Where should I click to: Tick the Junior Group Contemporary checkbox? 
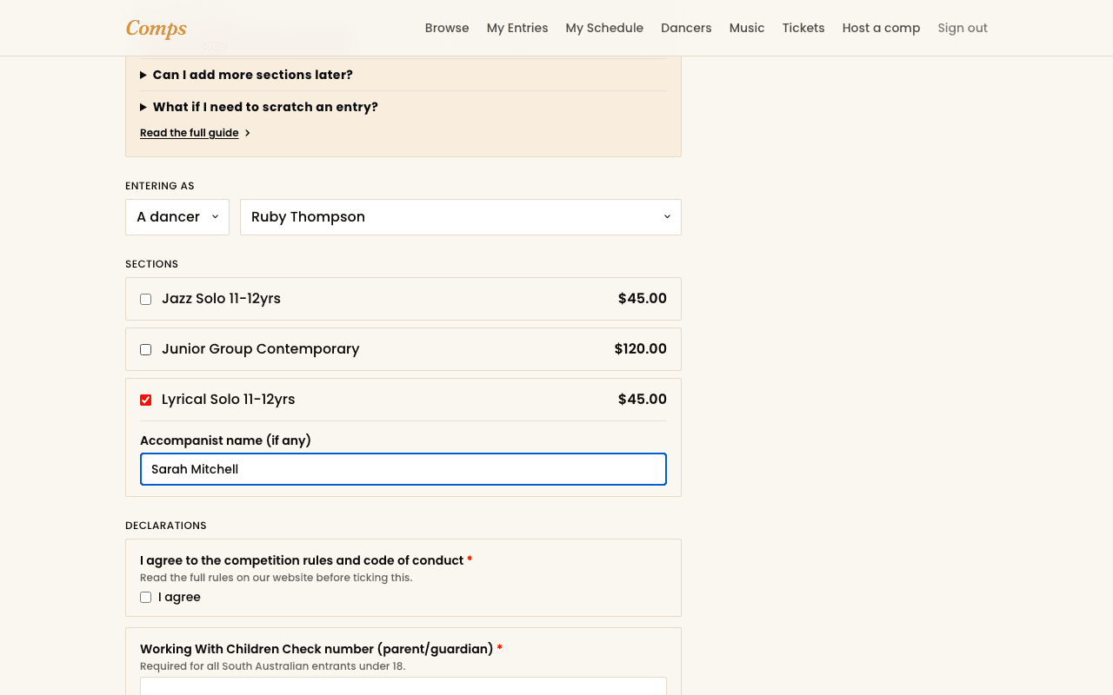[145, 349]
